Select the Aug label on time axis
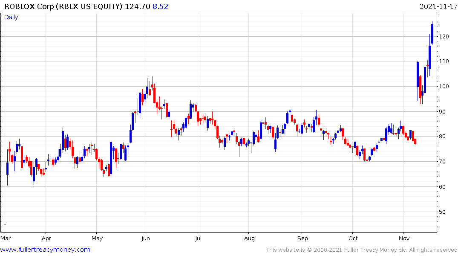This screenshot has height=256, width=458. coord(249,238)
